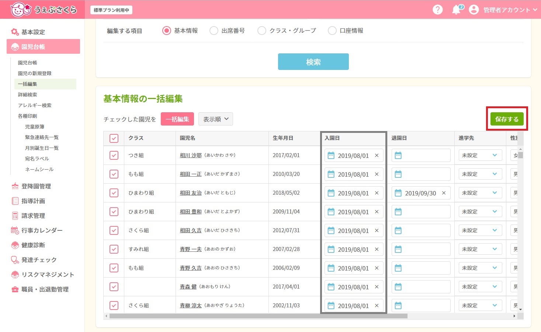Clear the 退園日 2019/09/30 for 相田 友治
Viewport: 541px width, 332px height.
pos(444,193)
